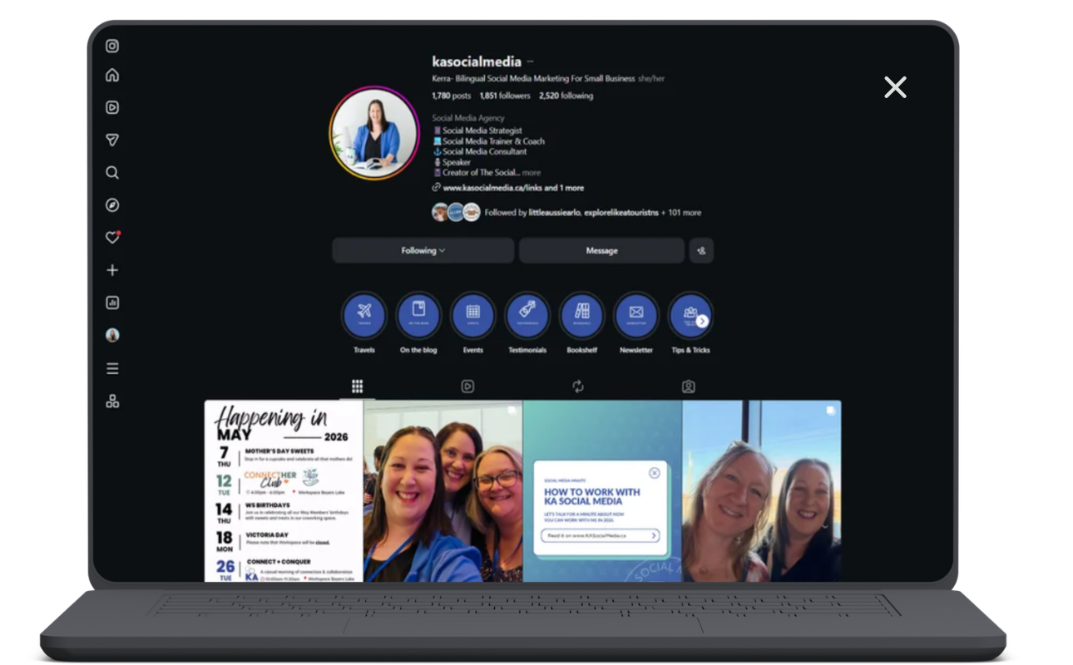Create a new post with plus icon

(112, 270)
